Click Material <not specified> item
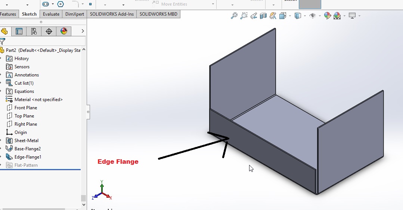 pyautogui.click(x=38, y=100)
